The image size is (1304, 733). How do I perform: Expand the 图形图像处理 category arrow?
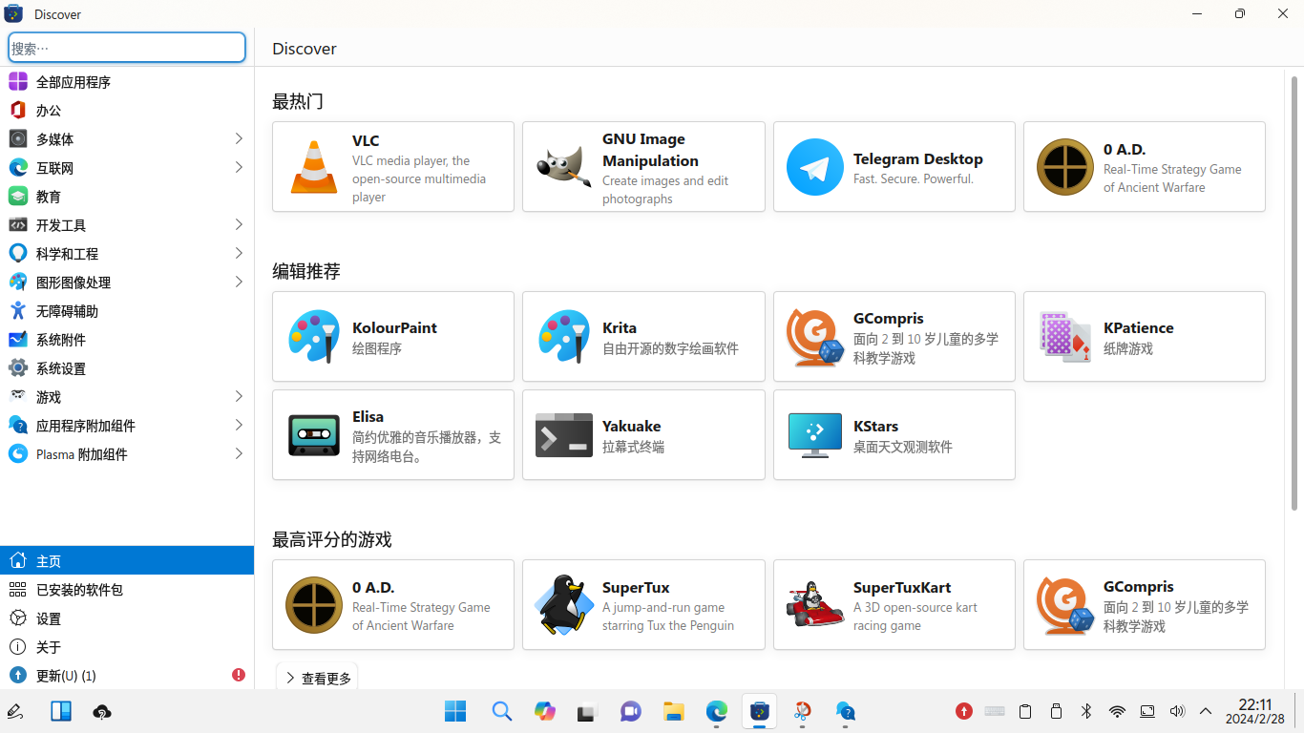[x=239, y=283]
